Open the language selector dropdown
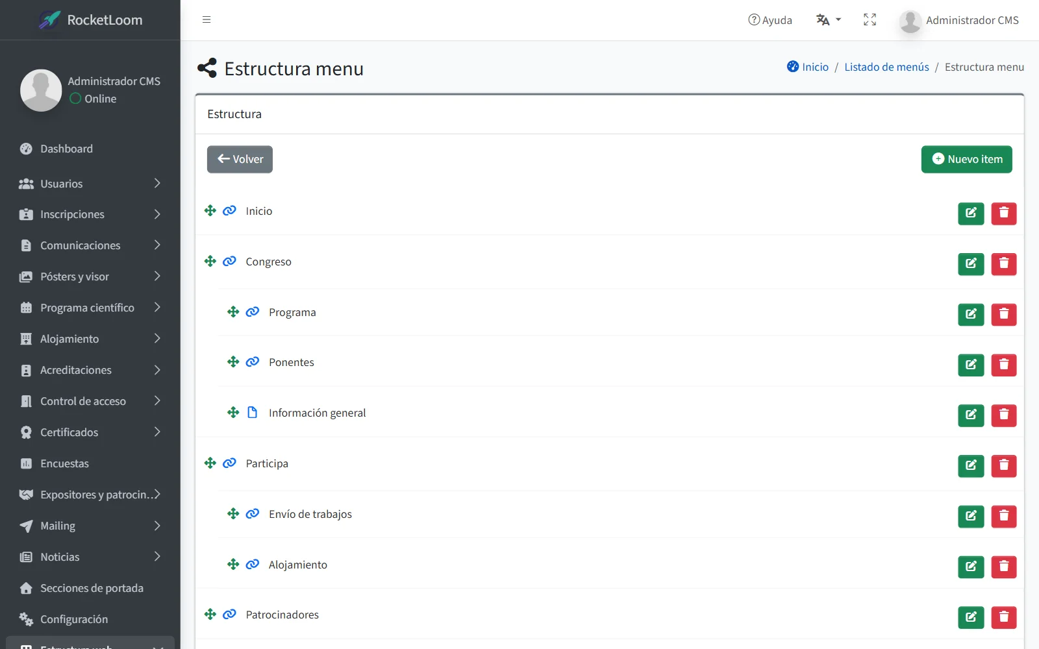Image resolution: width=1039 pixels, height=649 pixels. [x=829, y=20]
